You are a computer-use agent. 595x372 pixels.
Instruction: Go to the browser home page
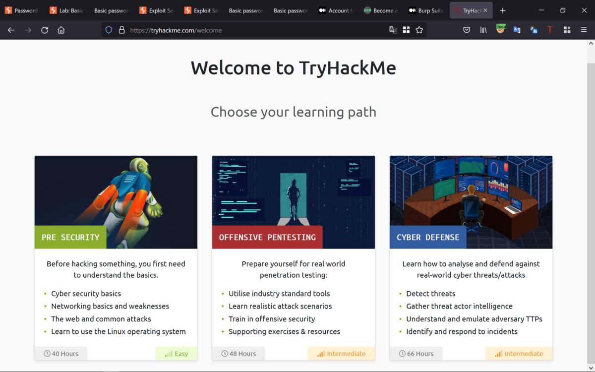(61, 30)
